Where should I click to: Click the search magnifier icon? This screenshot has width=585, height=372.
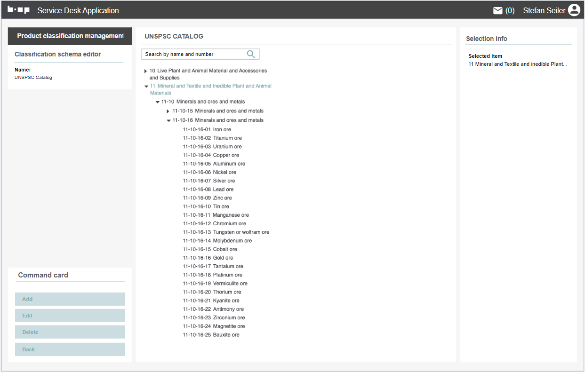point(251,54)
